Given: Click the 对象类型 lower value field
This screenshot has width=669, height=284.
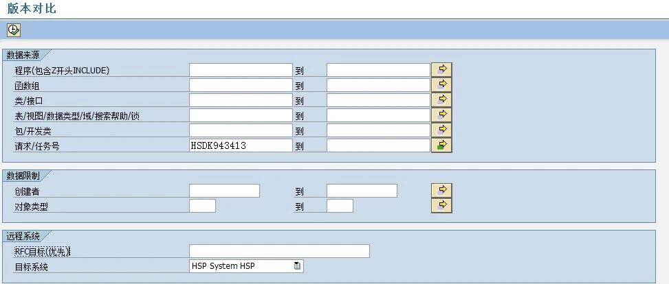Looking at the screenshot, I should coord(202,206).
